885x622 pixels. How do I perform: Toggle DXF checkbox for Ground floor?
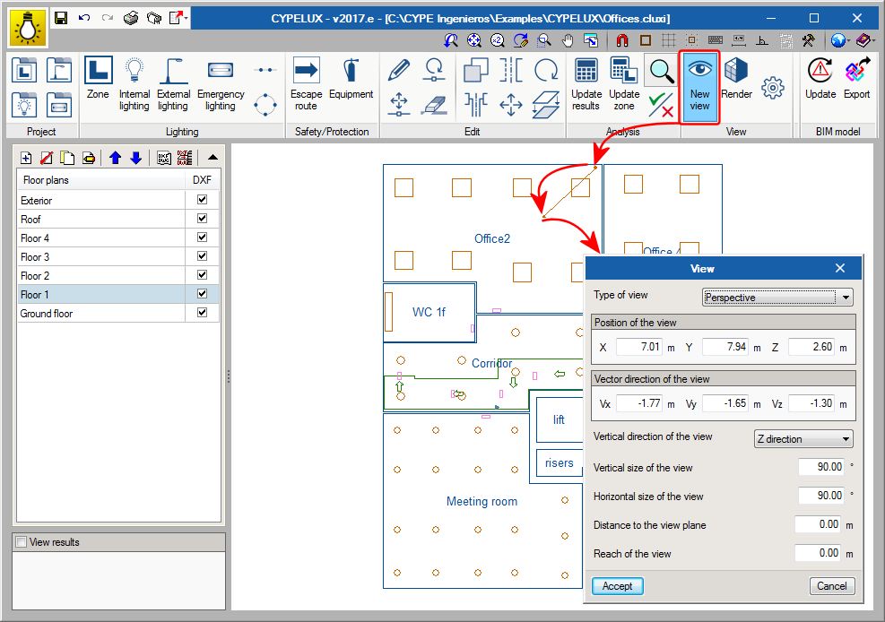coord(202,313)
